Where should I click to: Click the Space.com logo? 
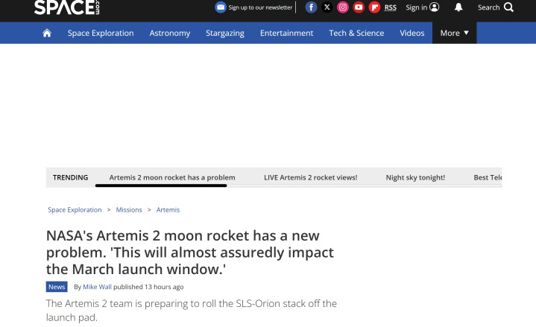(67, 7)
